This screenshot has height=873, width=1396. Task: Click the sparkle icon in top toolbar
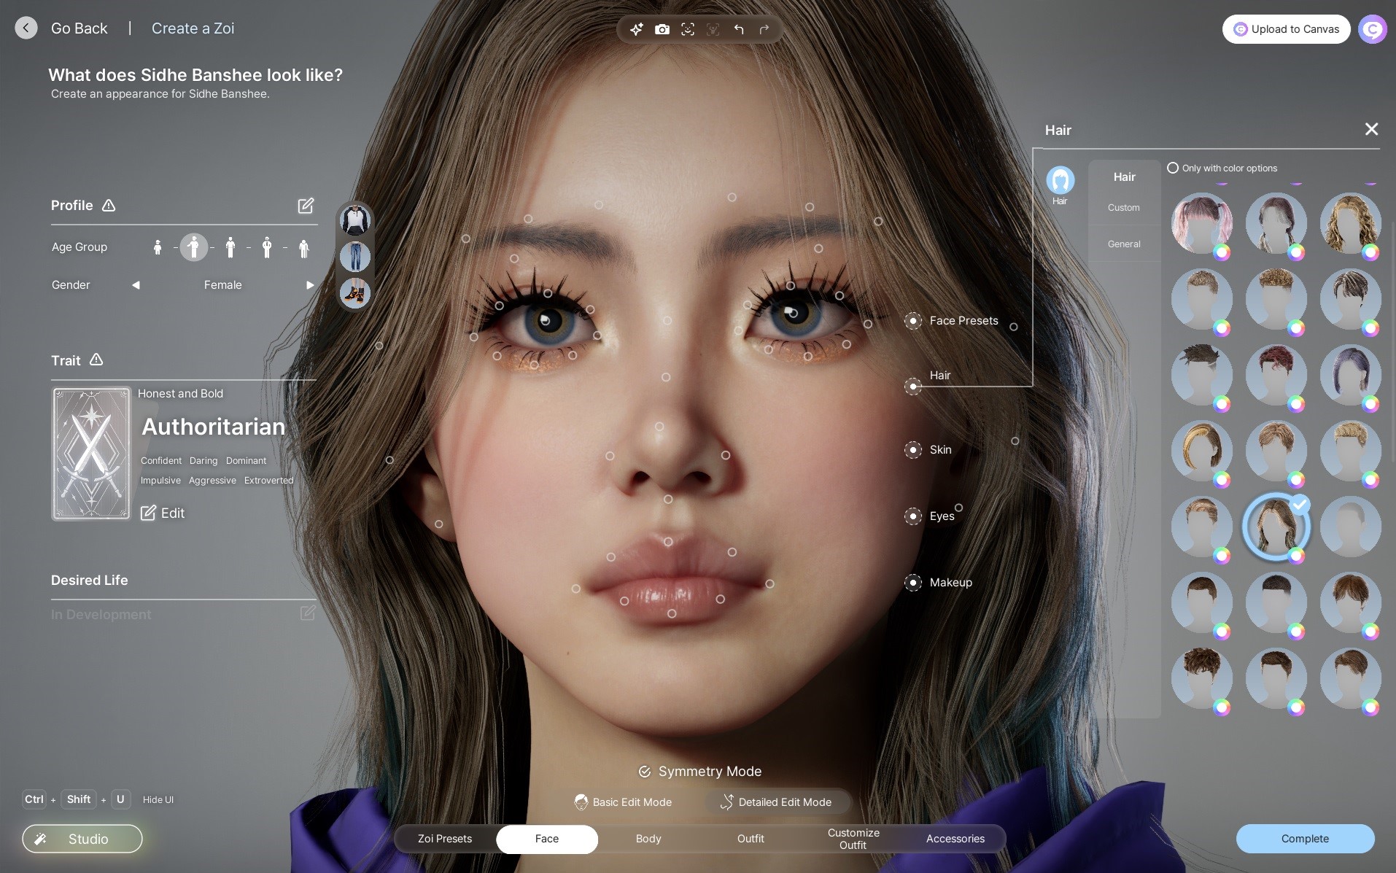pos(637,29)
